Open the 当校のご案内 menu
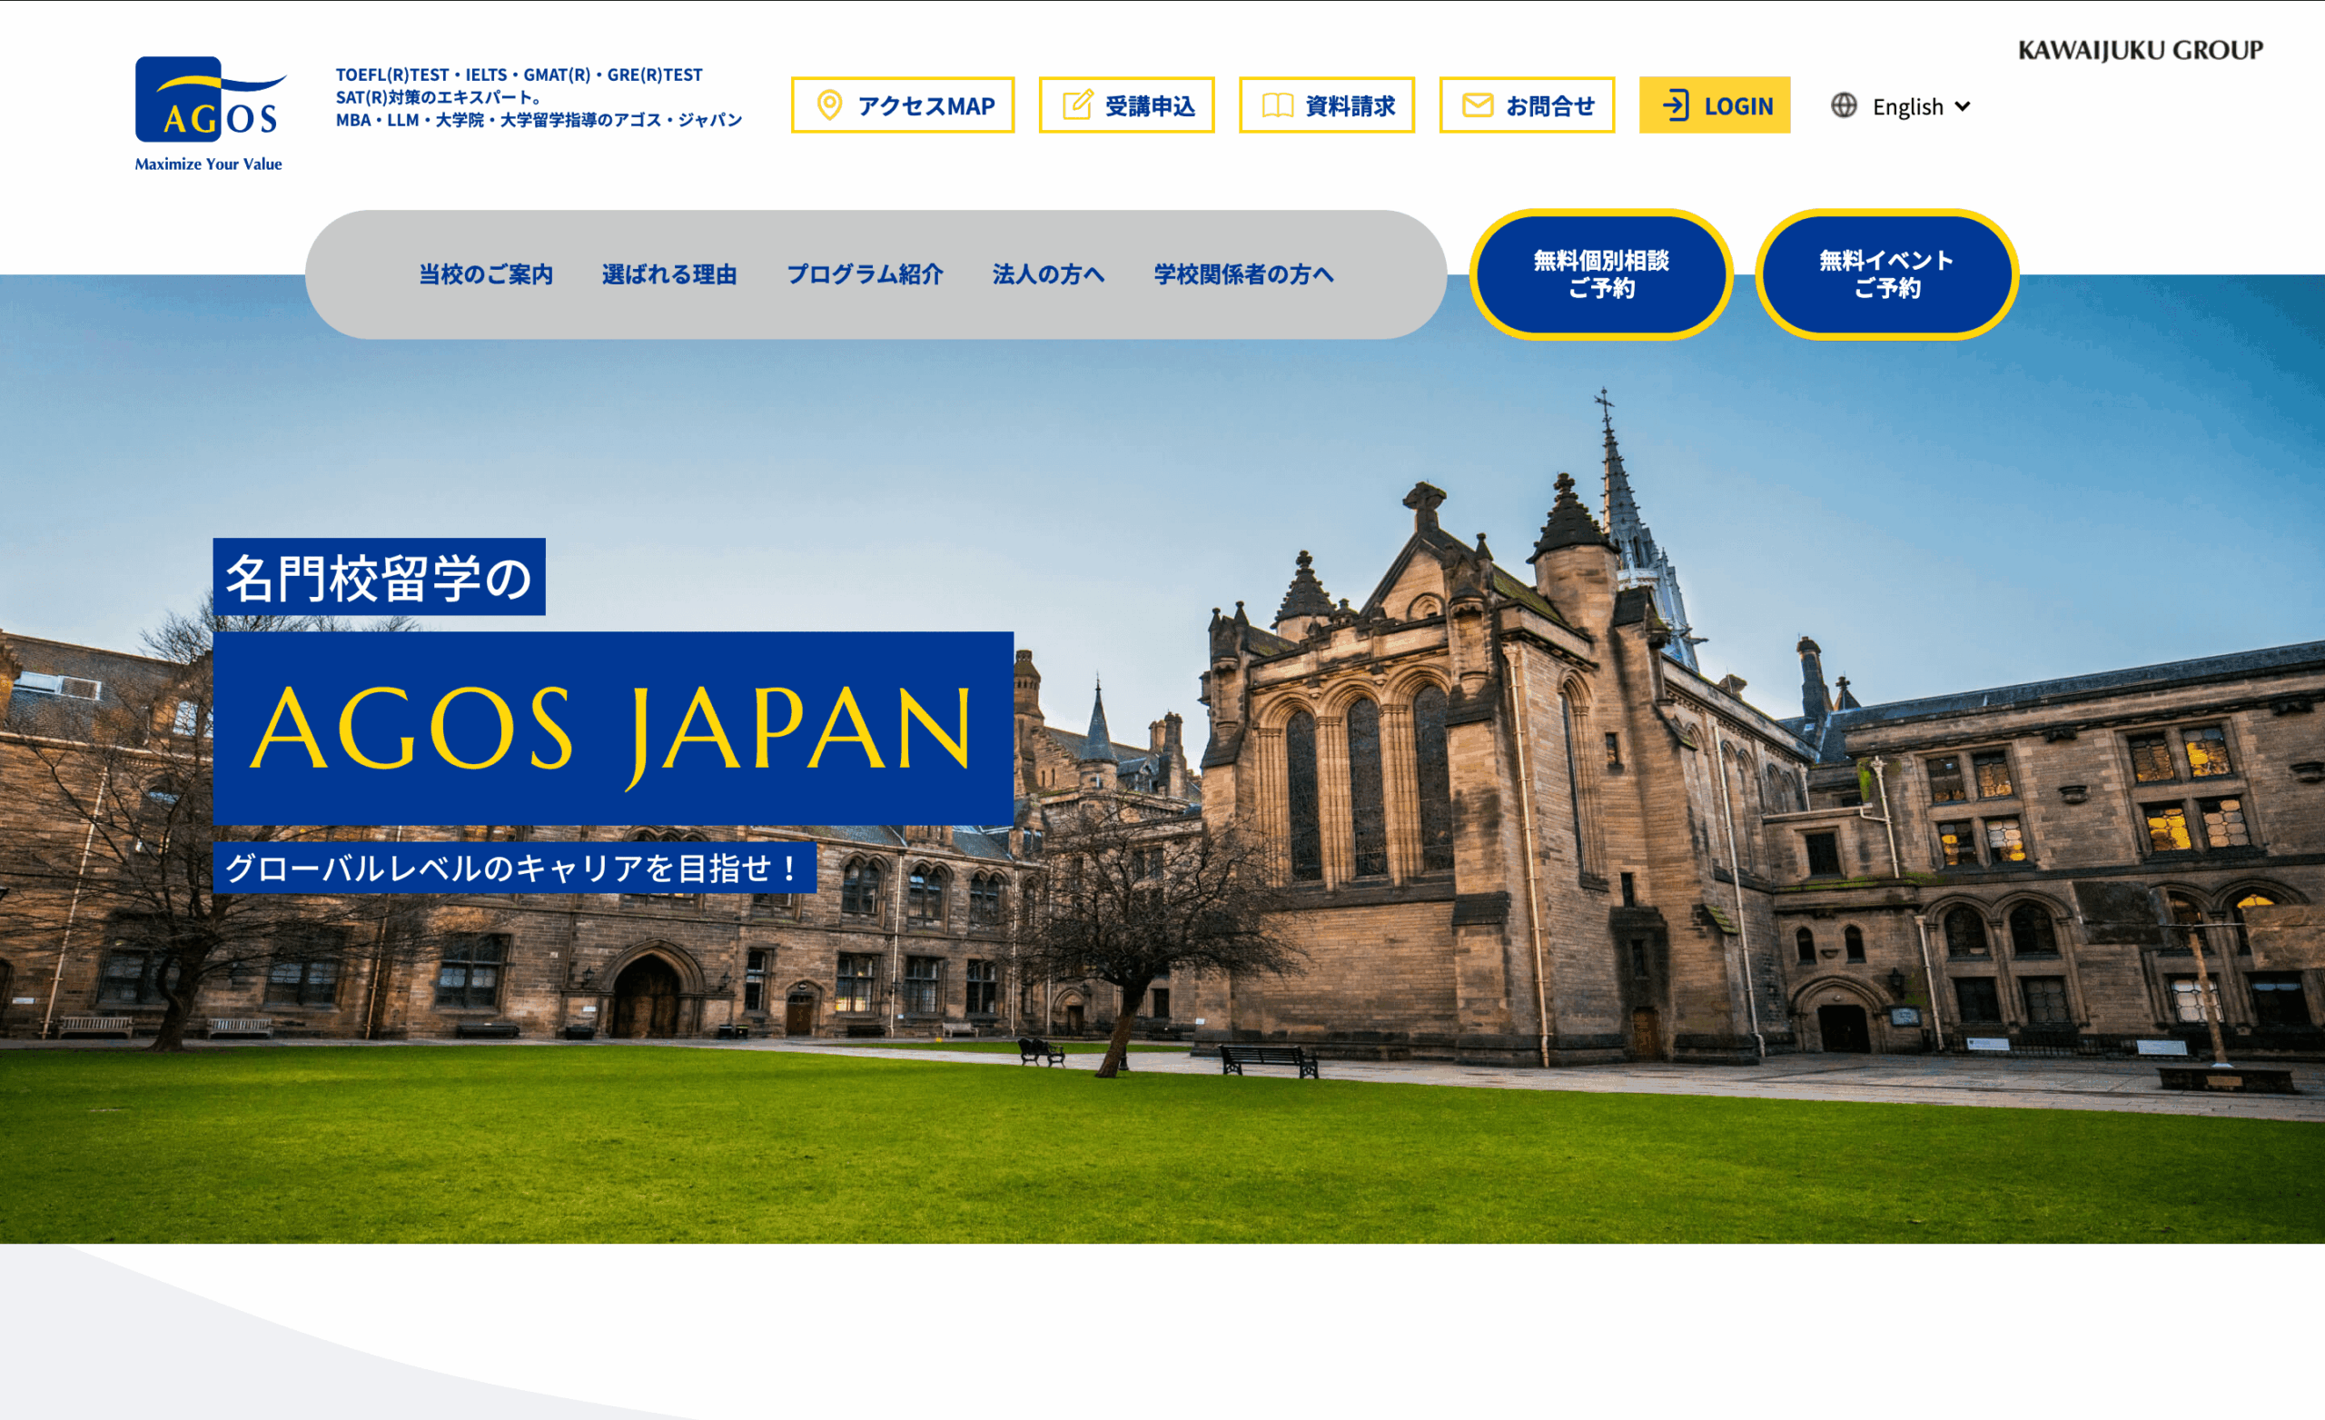Viewport: 2325px width, 1420px height. click(x=486, y=274)
